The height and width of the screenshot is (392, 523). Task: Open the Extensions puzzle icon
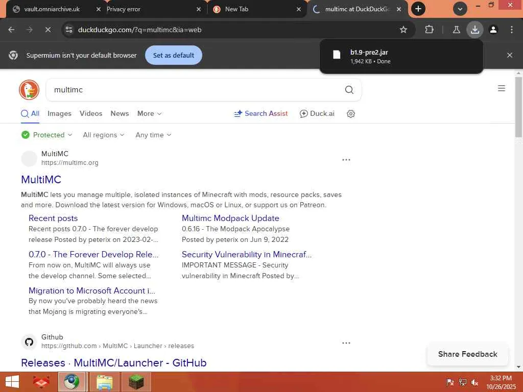[x=429, y=30]
